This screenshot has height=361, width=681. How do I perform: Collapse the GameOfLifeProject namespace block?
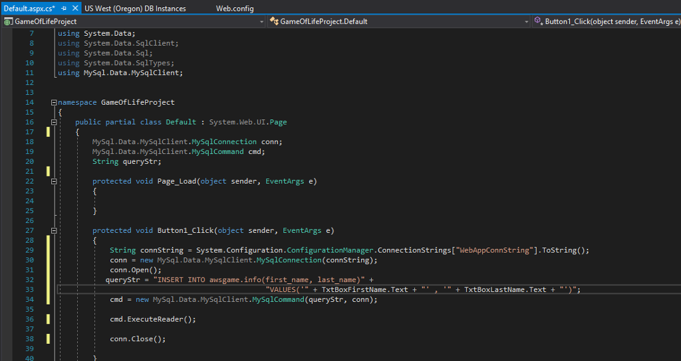coord(53,103)
